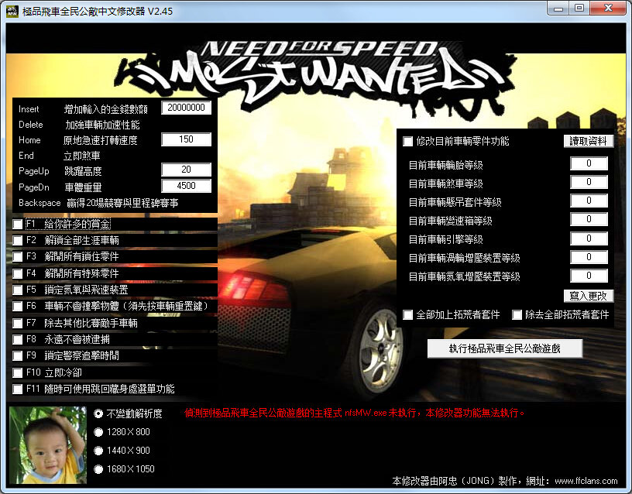632x494 pixels.
Task: Click the trainer icon in the title bar
Action: coord(11,10)
